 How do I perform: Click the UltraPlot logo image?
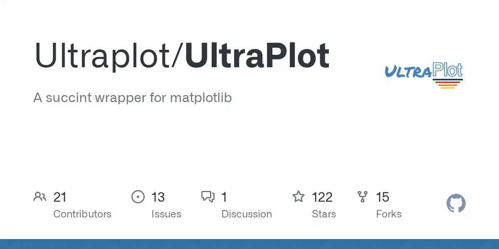[x=423, y=75]
